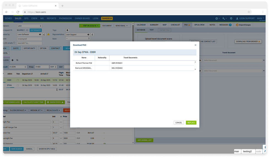Bookmark page with the star icon
This screenshot has width=270, height=158.
[249, 12]
